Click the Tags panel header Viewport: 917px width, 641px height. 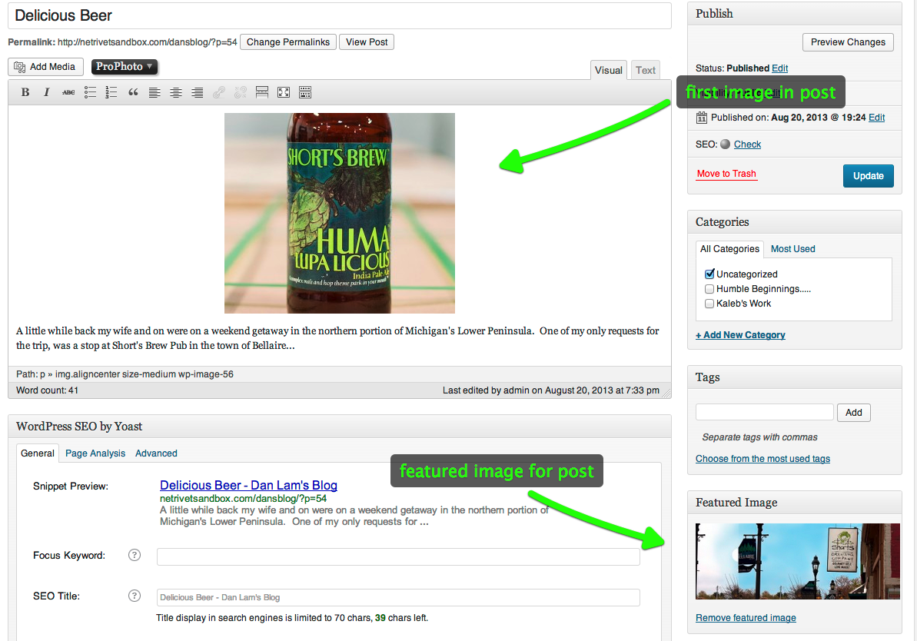794,377
